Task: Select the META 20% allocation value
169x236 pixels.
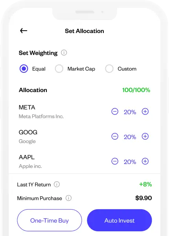Action: point(130,112)
